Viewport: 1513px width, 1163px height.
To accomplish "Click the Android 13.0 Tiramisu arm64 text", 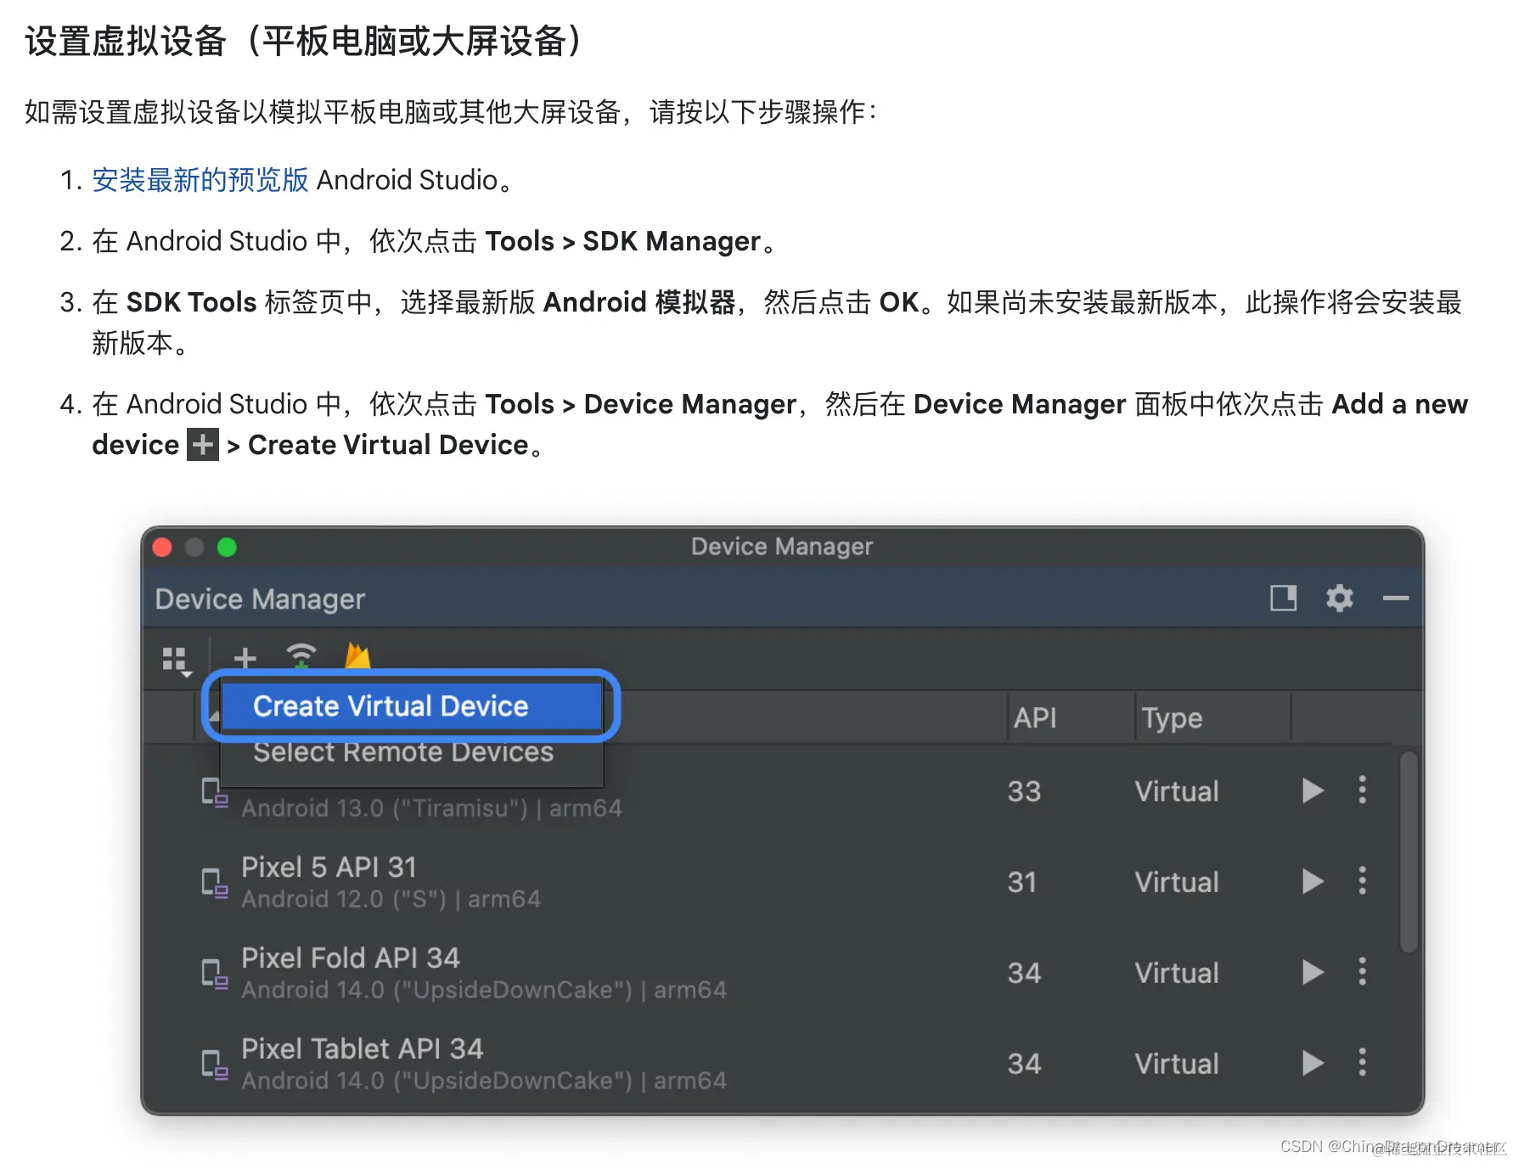I will click(431, 808).
